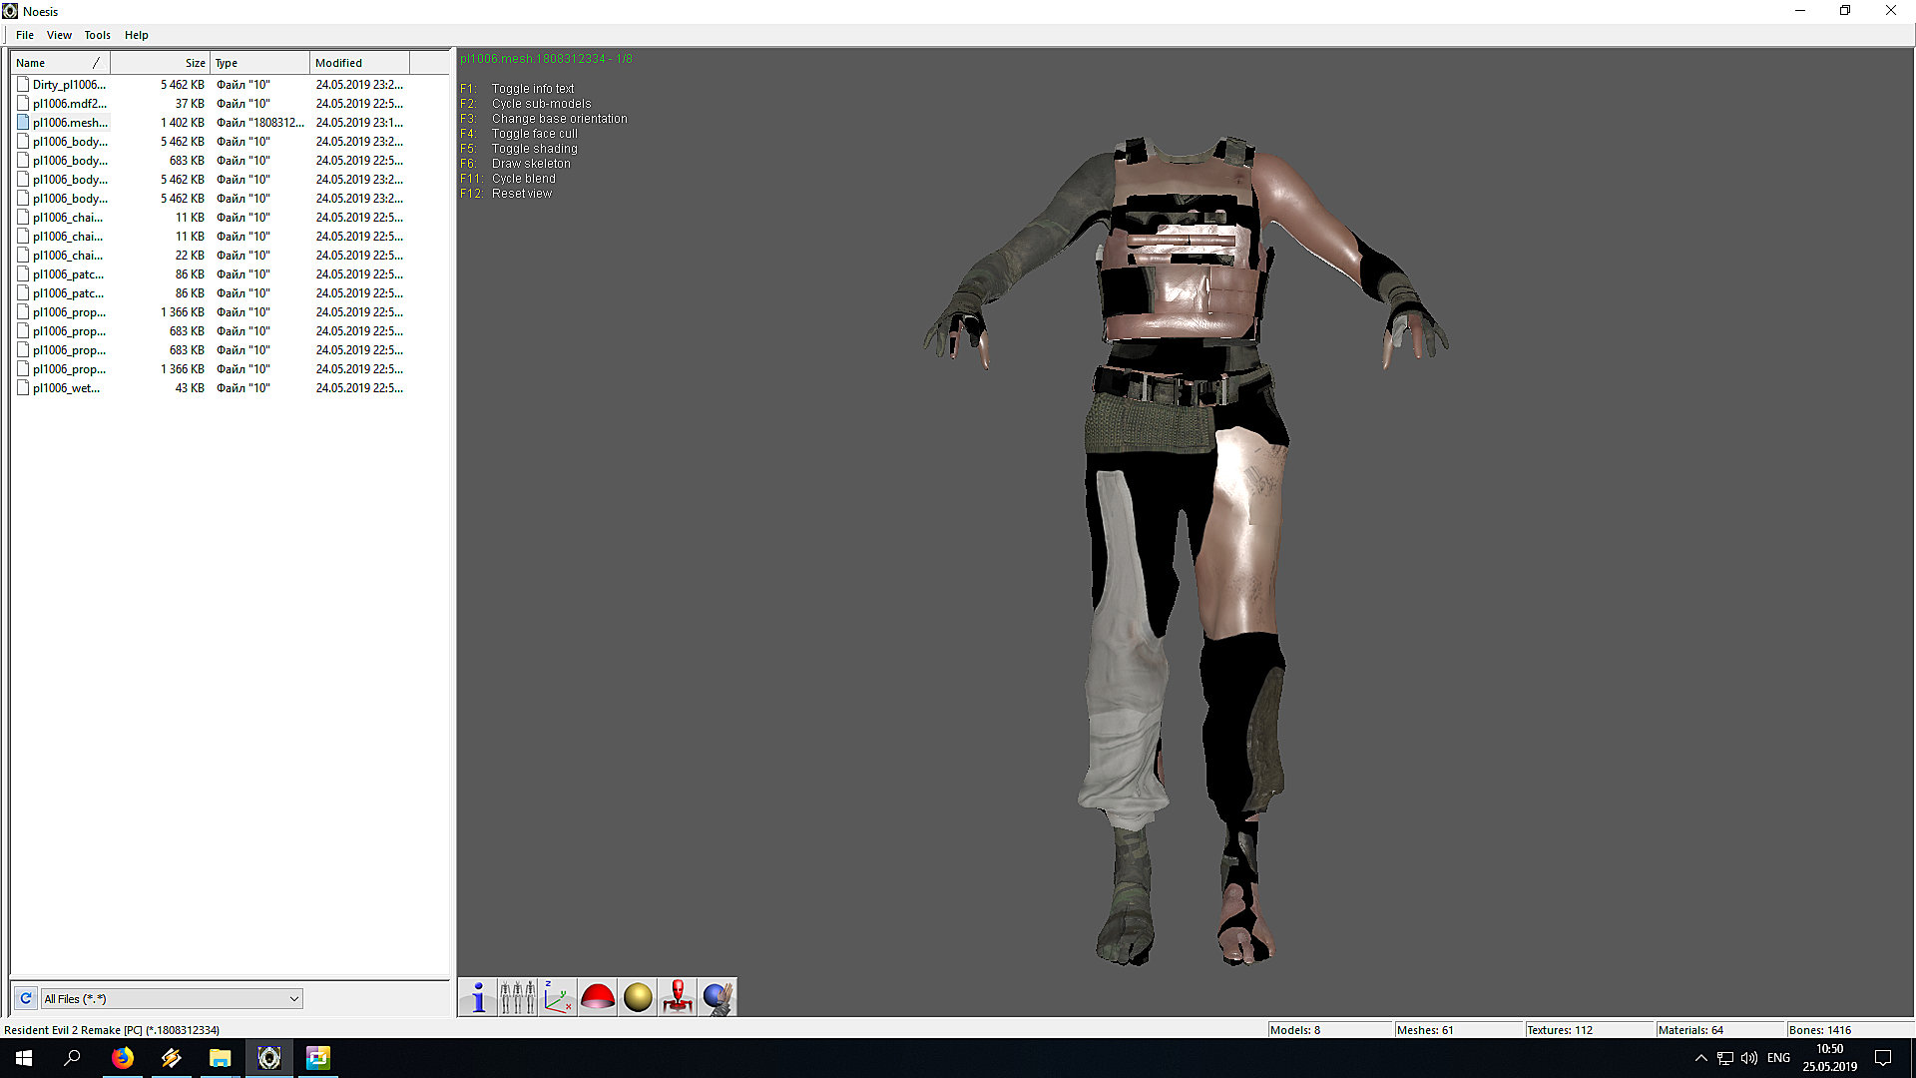Viewport: 1916px width, 1078px height.
Task: Click the row-of-figures models icon in the toolbar
Action: click(x=518, y=997)
